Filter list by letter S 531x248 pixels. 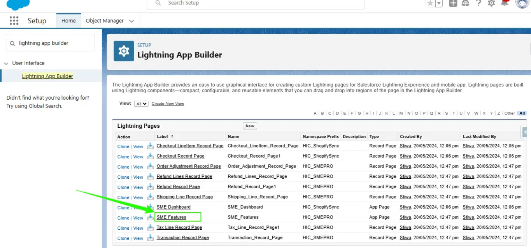447,113
